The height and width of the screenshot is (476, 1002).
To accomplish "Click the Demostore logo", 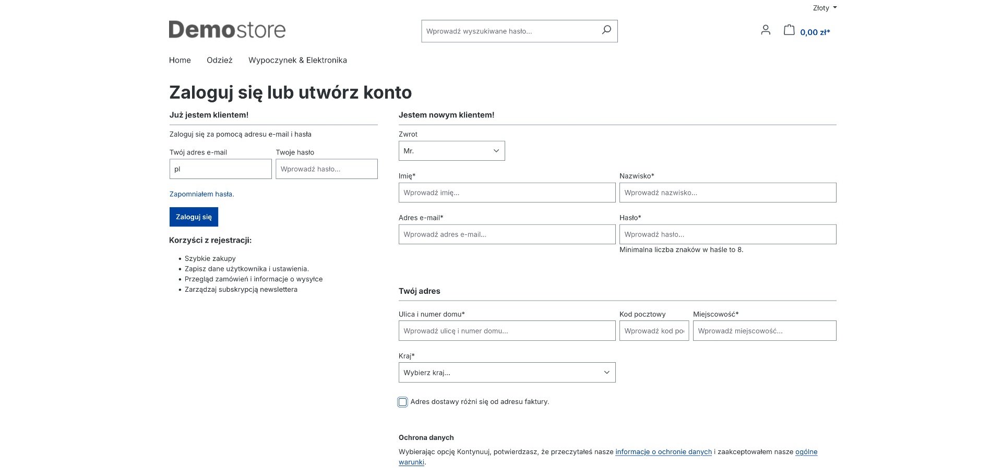I will 227,29.
